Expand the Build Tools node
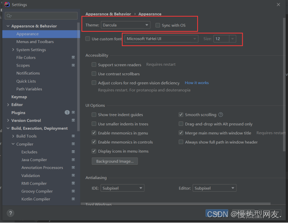 (13, 136)
